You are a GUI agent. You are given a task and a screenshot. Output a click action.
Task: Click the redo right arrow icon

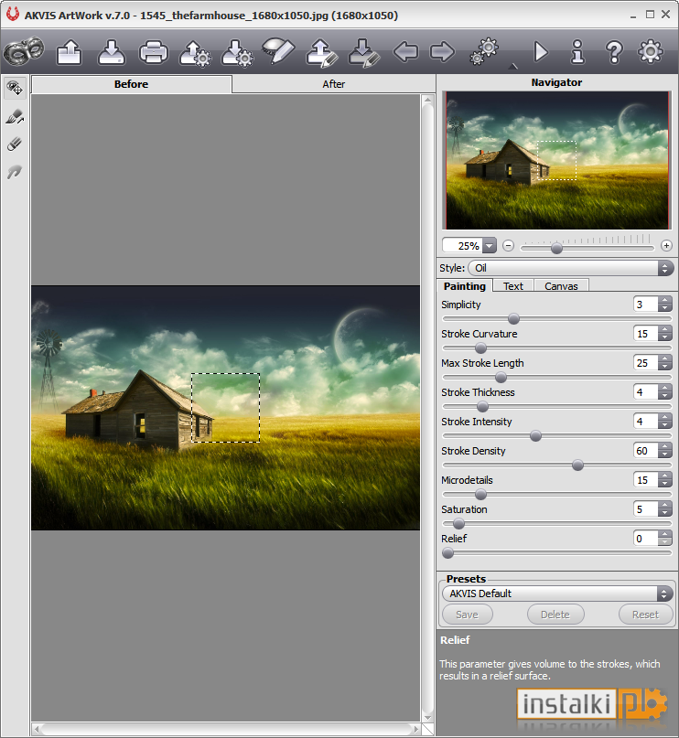pos(442,52)
